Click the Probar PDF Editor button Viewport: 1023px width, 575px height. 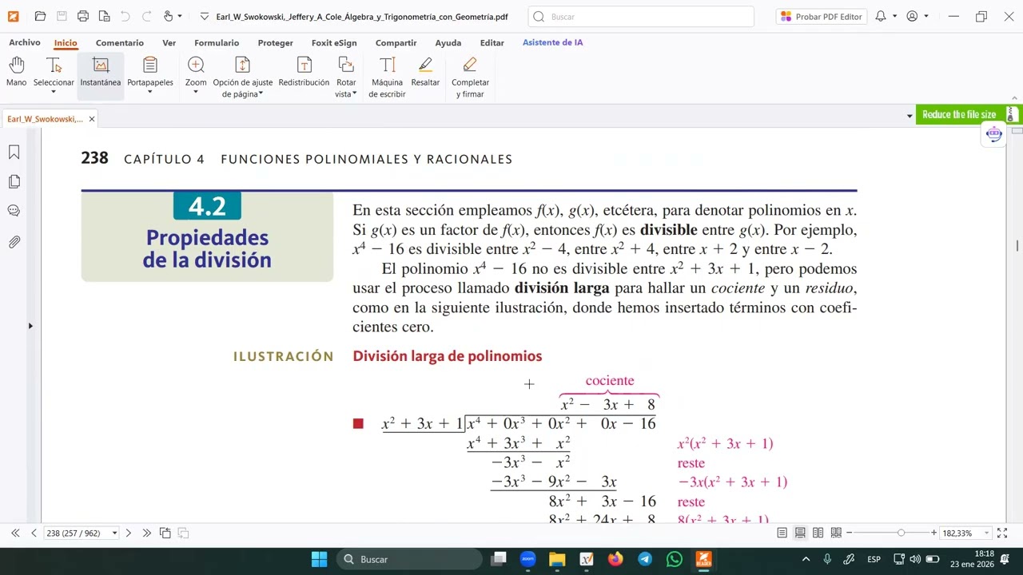tap(822, 16)
